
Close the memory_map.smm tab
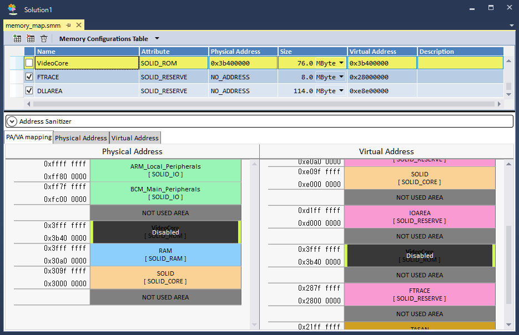coord(79,26)
